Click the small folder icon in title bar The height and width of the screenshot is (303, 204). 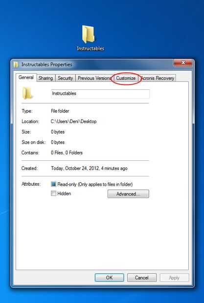click(16, 65)
